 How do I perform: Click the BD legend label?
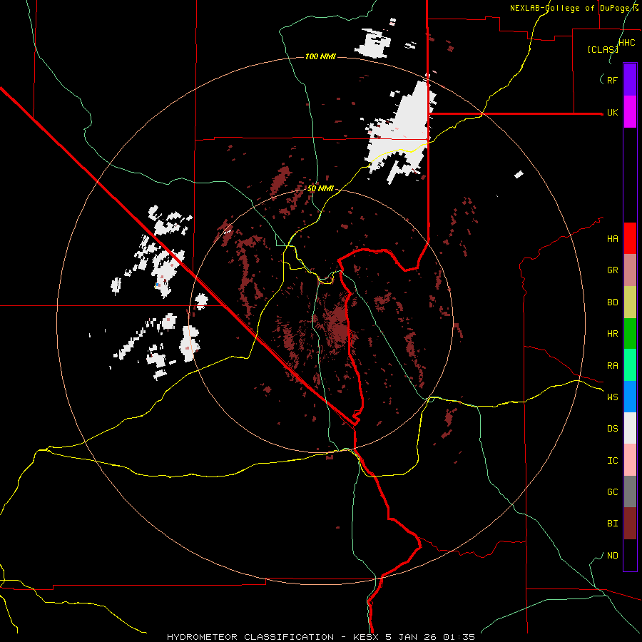(612, 302)
